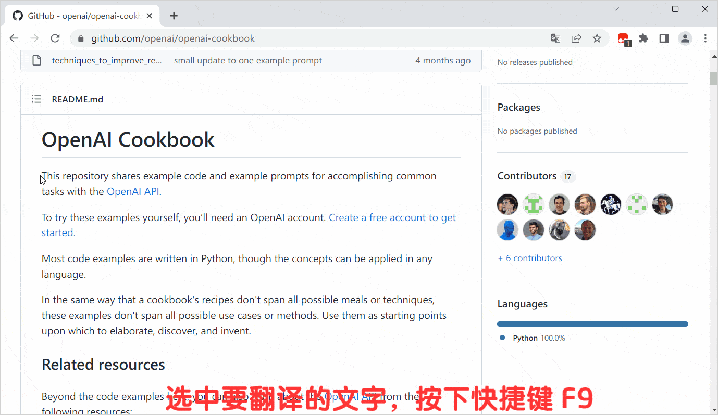This screenshot has height=415, width=718.
Task: Open the Extensions puzzle icon
Action: [643, 38]
